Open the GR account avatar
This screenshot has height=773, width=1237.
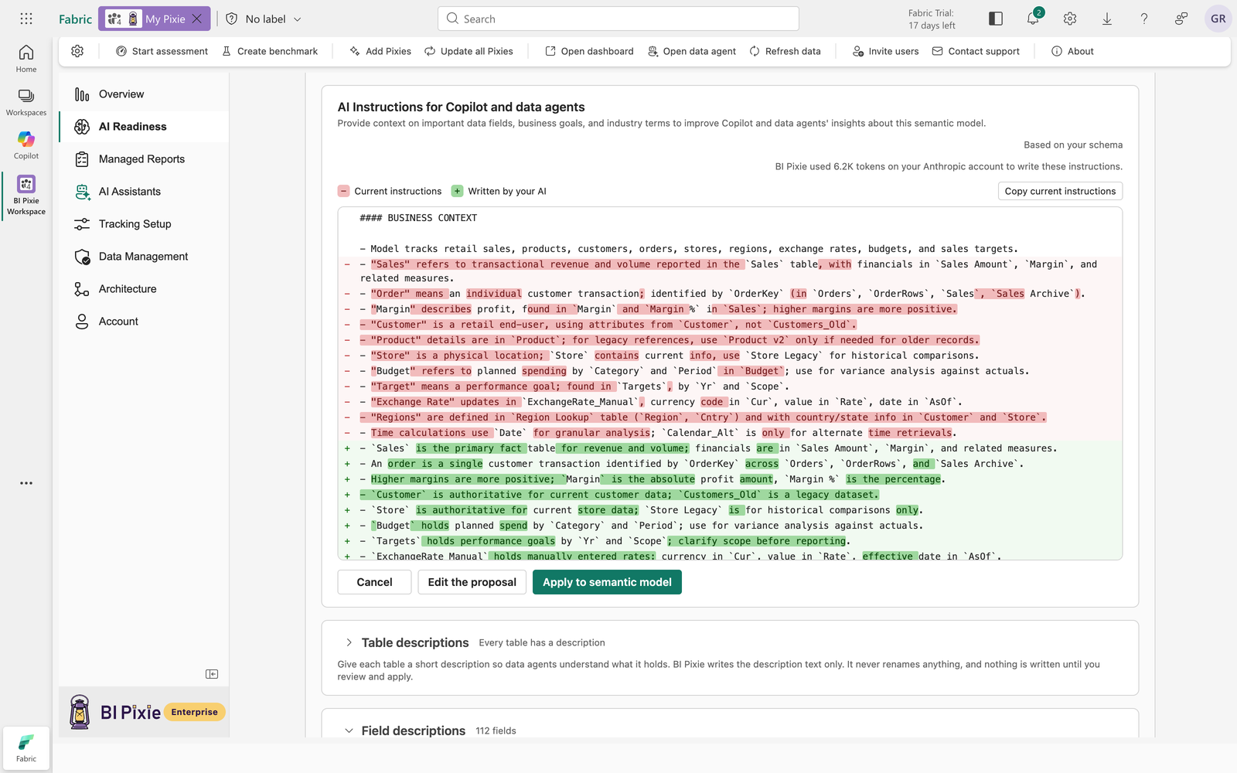[x=1218, y=19]
